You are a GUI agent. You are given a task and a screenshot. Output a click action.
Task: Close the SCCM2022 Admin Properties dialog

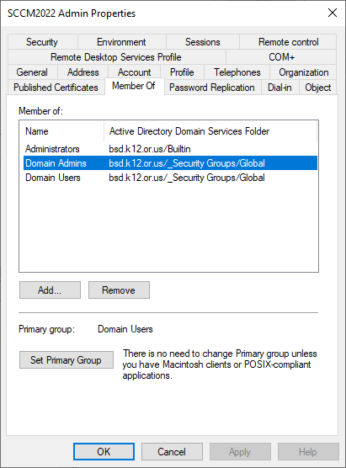pyautogui.click(x=333, y=13)
